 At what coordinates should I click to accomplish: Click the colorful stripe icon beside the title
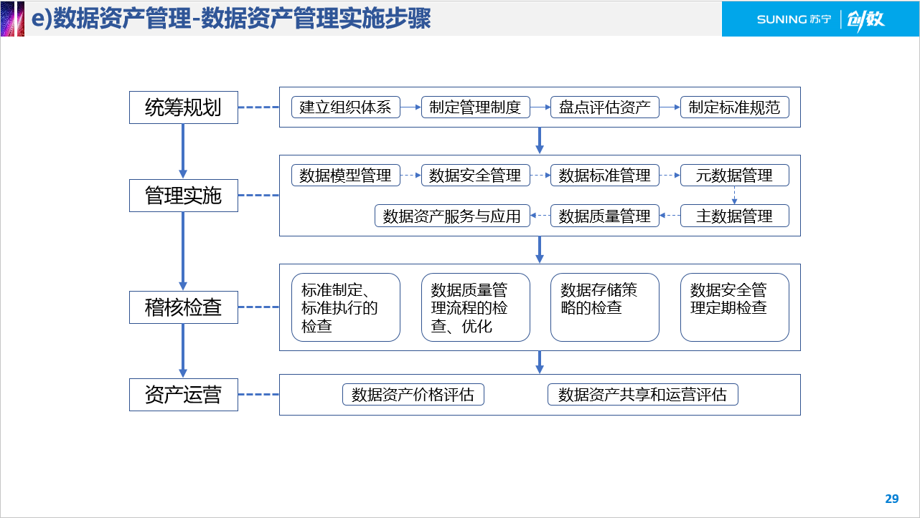[11, 19]
